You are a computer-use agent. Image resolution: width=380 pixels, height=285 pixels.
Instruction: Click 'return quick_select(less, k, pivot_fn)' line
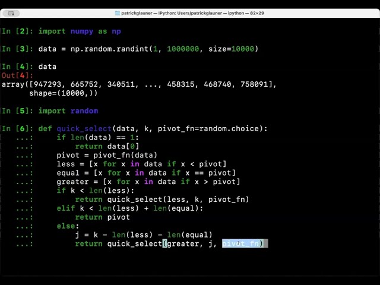point(162,199)
